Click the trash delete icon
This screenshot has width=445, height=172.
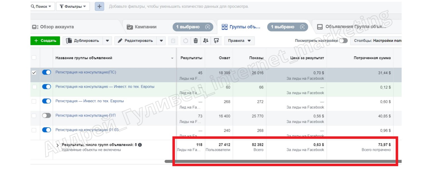pos(196,41)
